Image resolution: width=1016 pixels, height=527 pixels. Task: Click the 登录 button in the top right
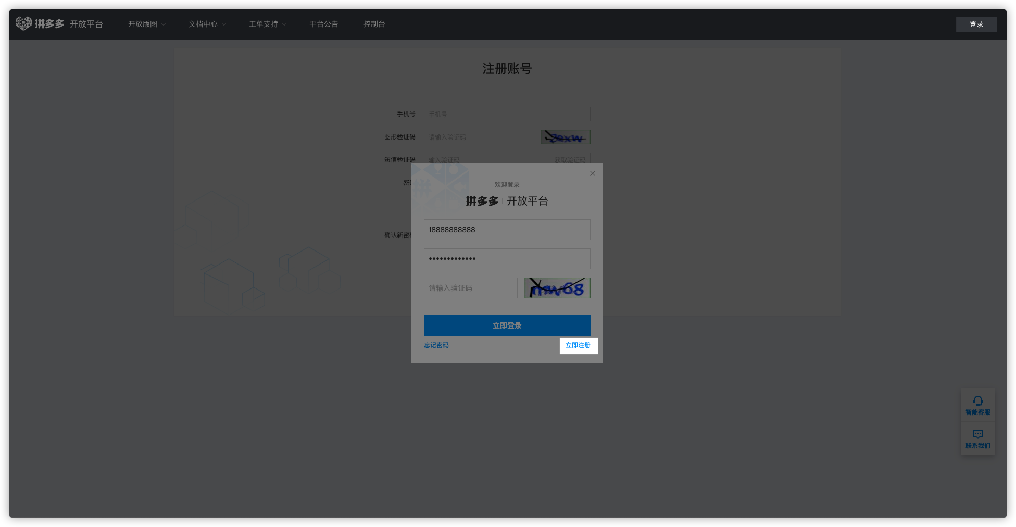pyautogui.click(x=976, y=24)
